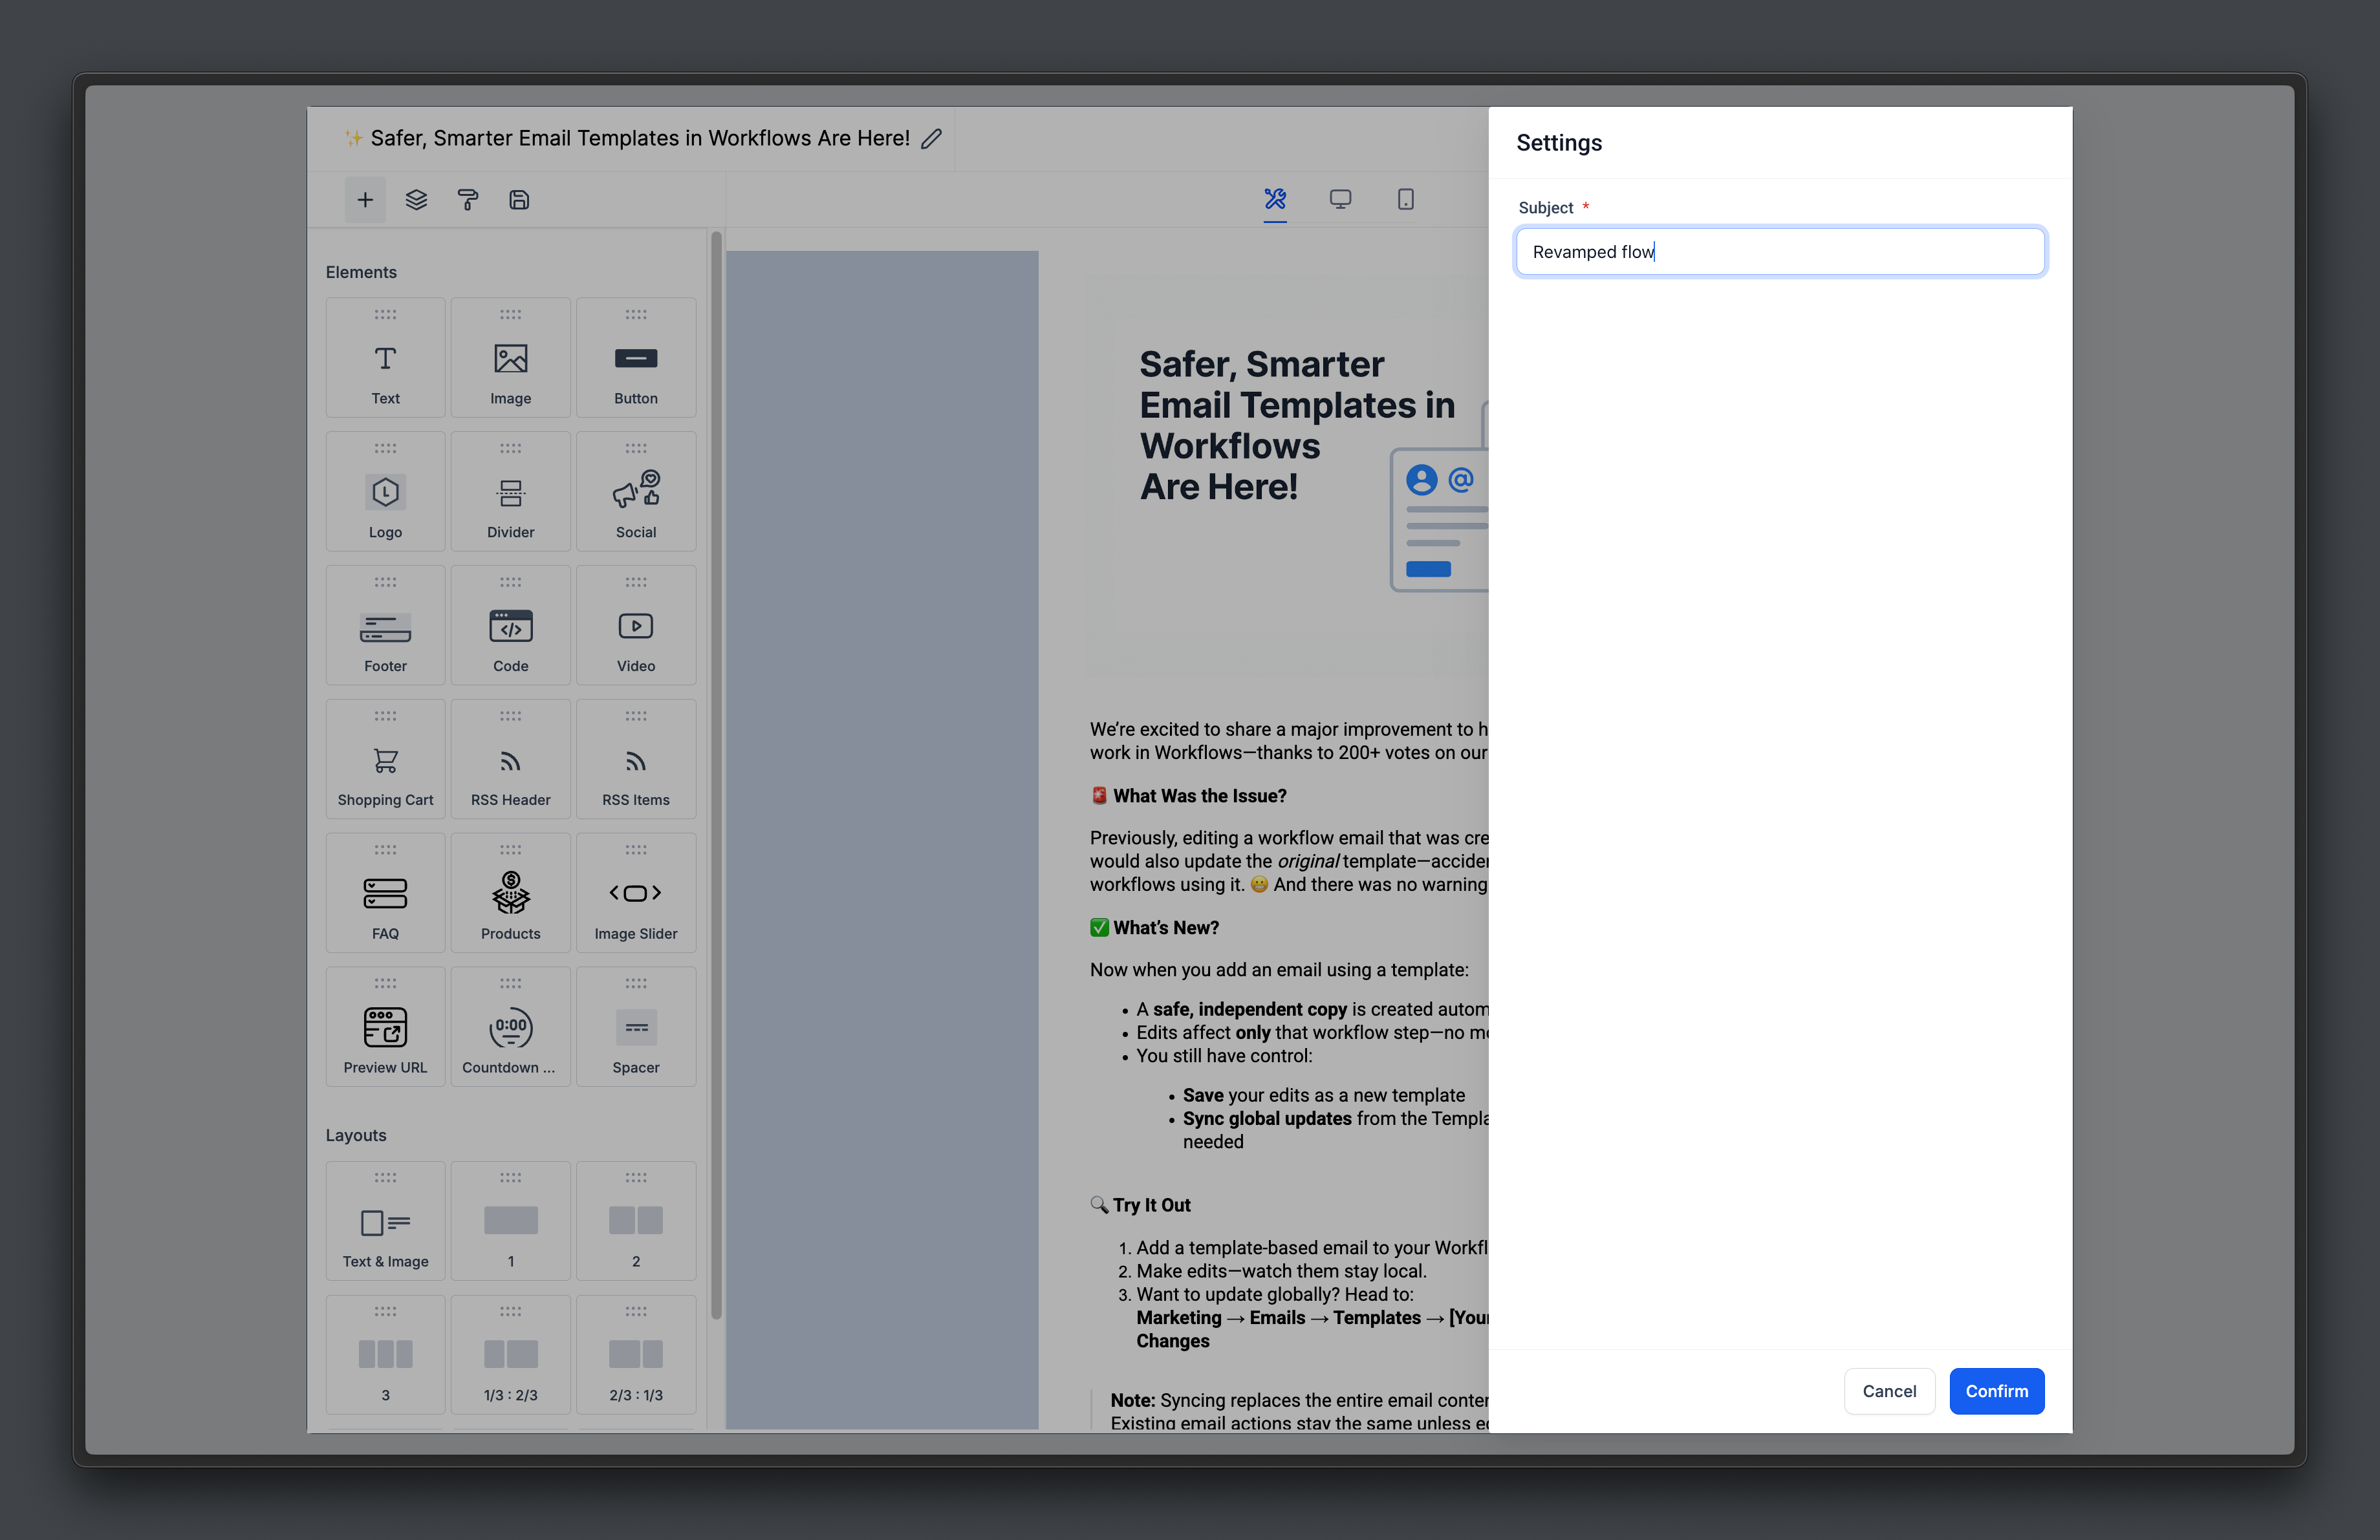Click the email template title text
Image resolution: width=2380 pixels, height=1540 pixels.
point(640,139)
